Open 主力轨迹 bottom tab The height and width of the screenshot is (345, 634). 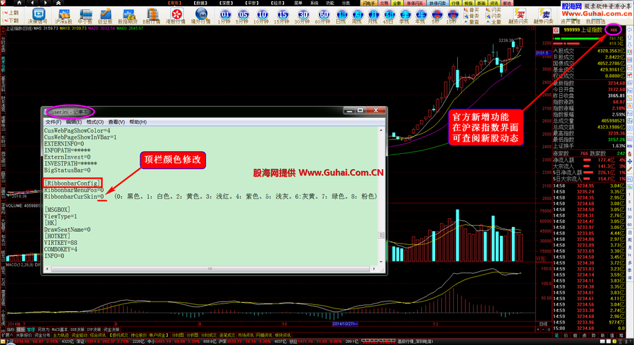[x=61, y=335]
